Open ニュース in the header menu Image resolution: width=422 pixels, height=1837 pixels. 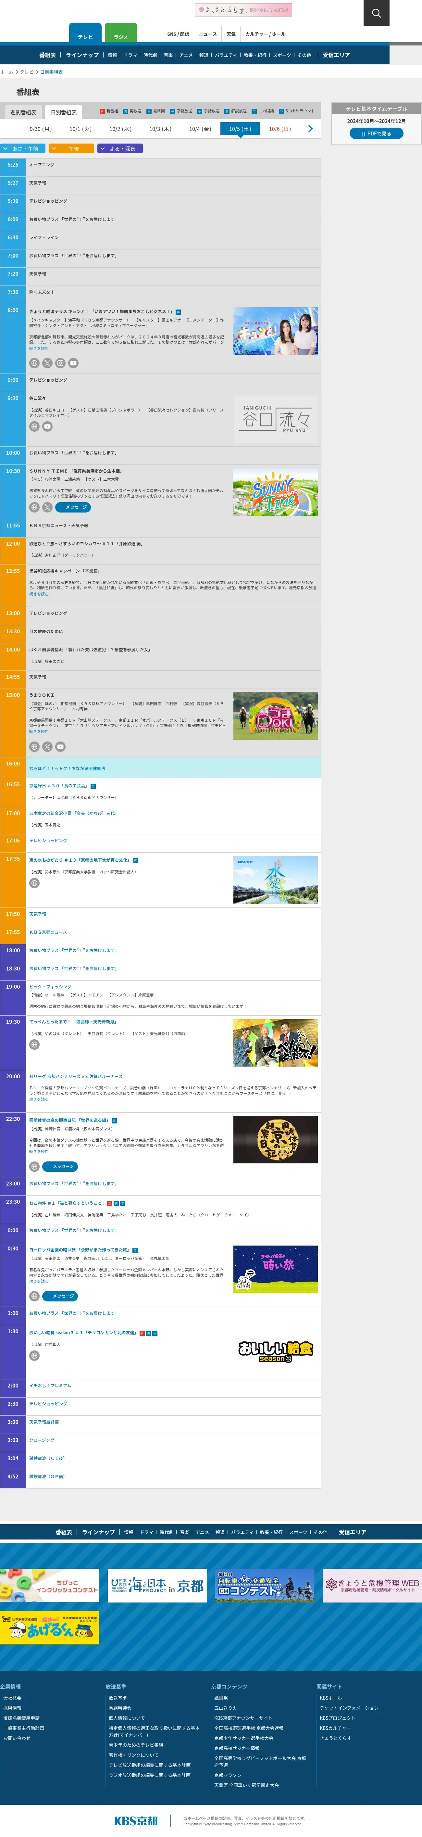[208, 34]
